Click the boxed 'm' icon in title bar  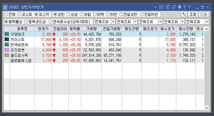161,7
